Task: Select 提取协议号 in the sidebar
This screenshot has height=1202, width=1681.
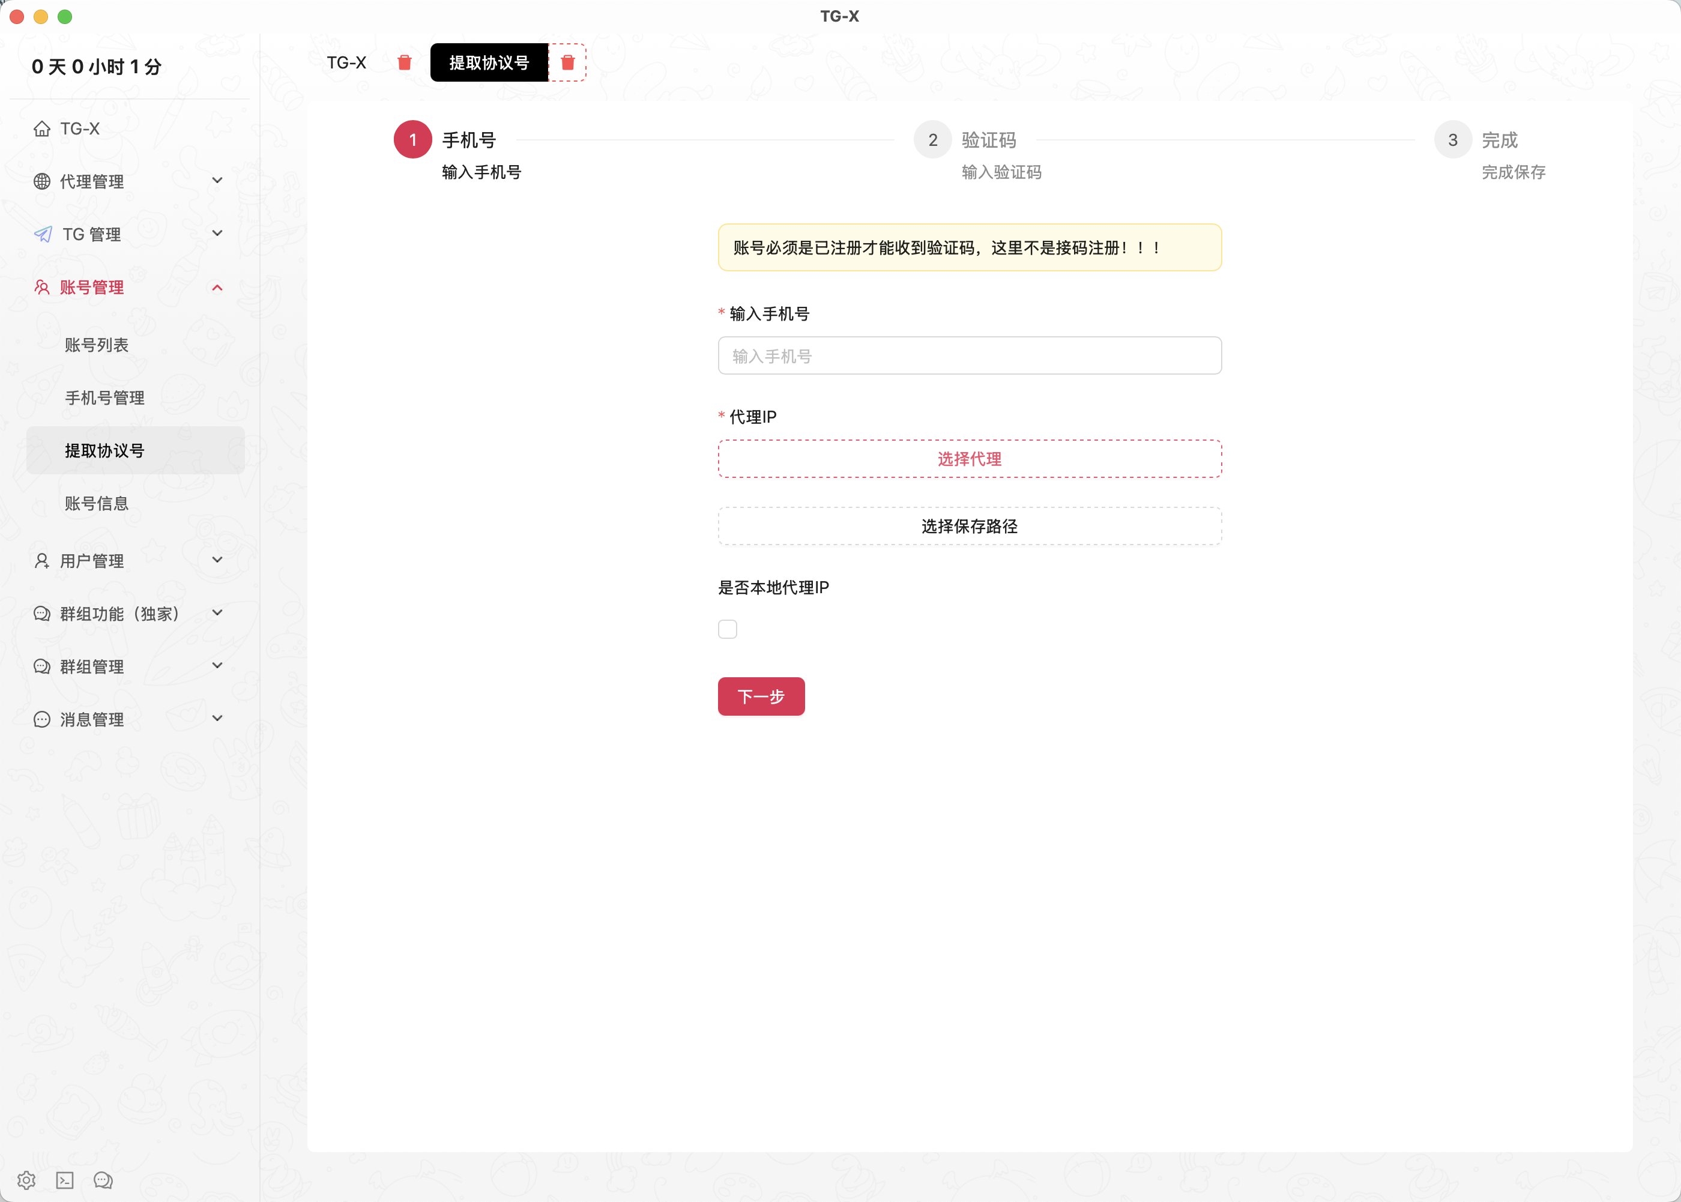Action: (136, 450)
